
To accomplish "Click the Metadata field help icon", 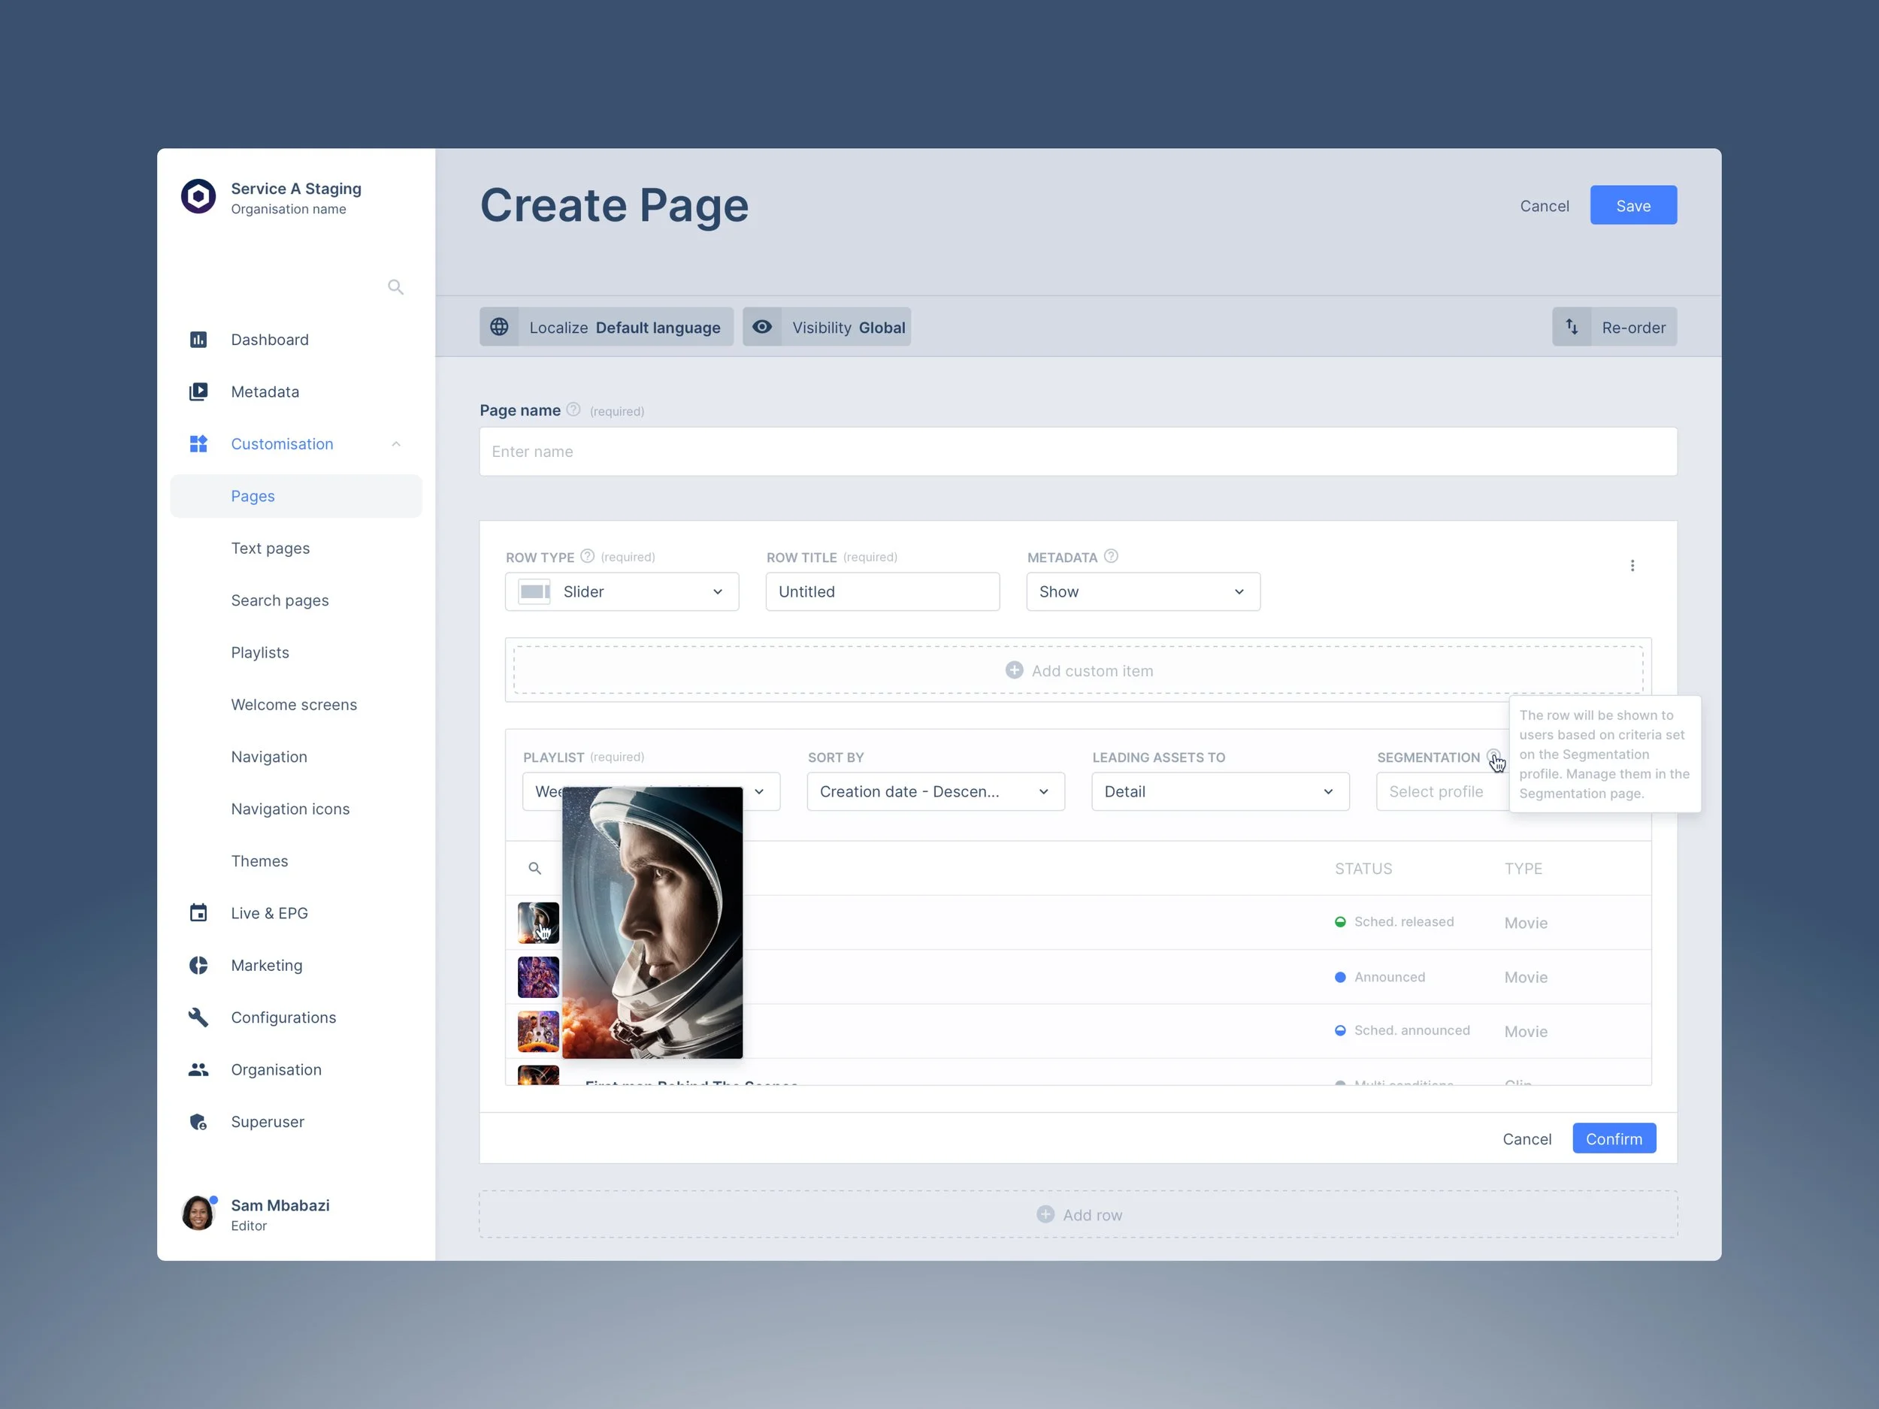I will [x=1110, y=556].
